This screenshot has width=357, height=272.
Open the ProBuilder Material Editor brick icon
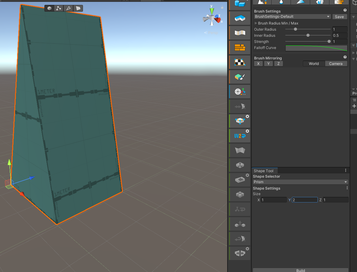239,47
